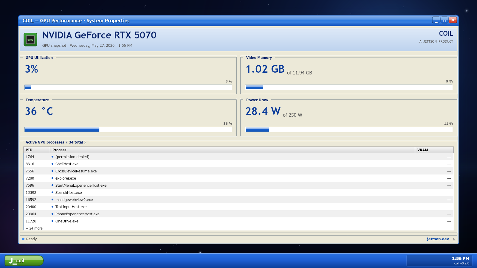This screenshot has height=268, width=477.
Task: Click the bullet dot beside explorer.exe
Action: (52, 178)
